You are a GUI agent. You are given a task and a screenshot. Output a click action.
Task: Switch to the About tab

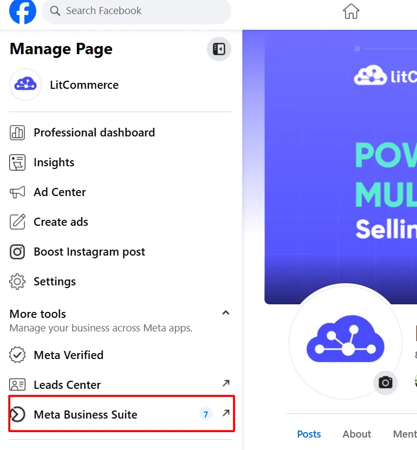[357, 434]
